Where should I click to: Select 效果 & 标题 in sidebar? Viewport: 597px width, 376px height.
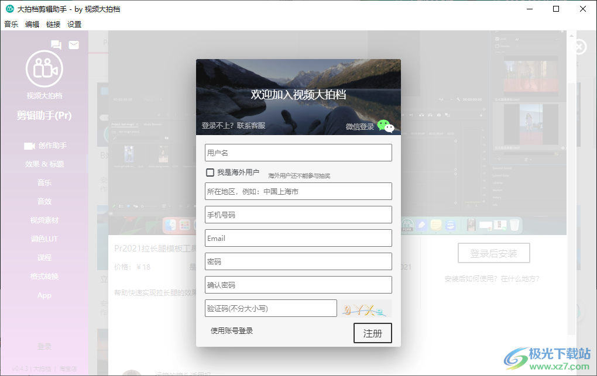pyautogui.click(x=44, y=164)
